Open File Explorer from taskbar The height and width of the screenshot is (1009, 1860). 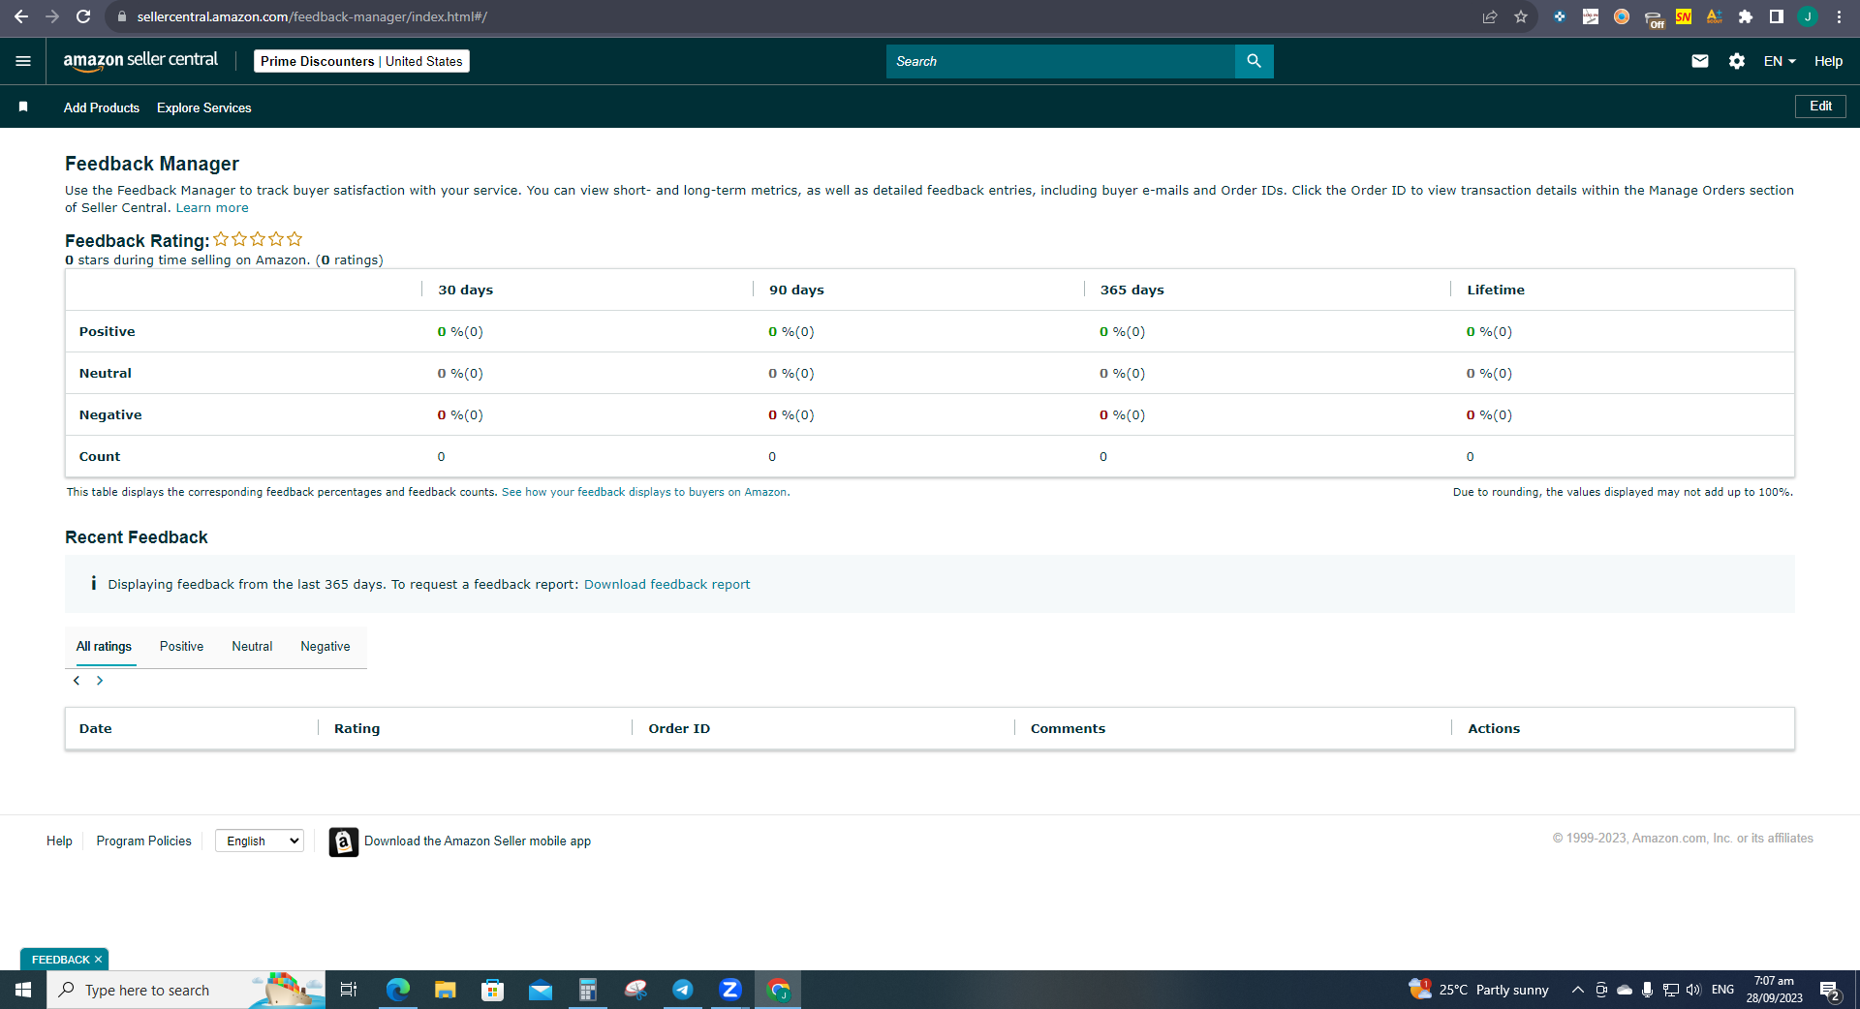446,990
